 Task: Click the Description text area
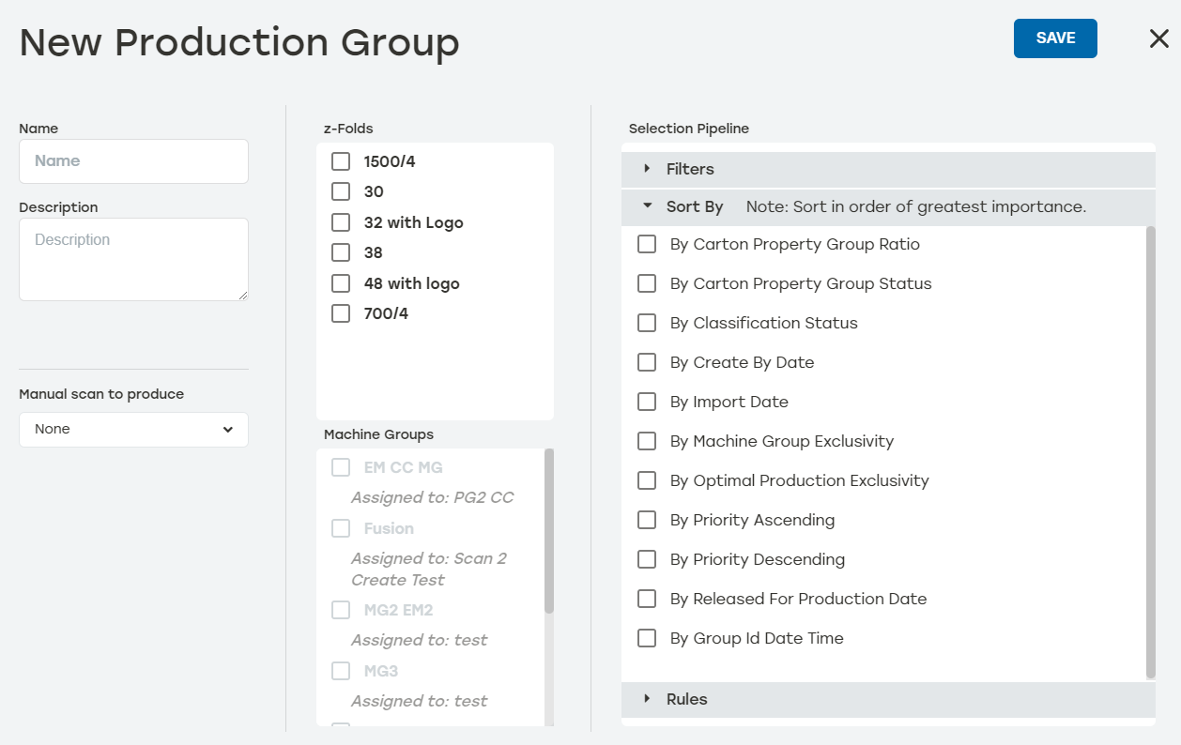tap(133, 258)
